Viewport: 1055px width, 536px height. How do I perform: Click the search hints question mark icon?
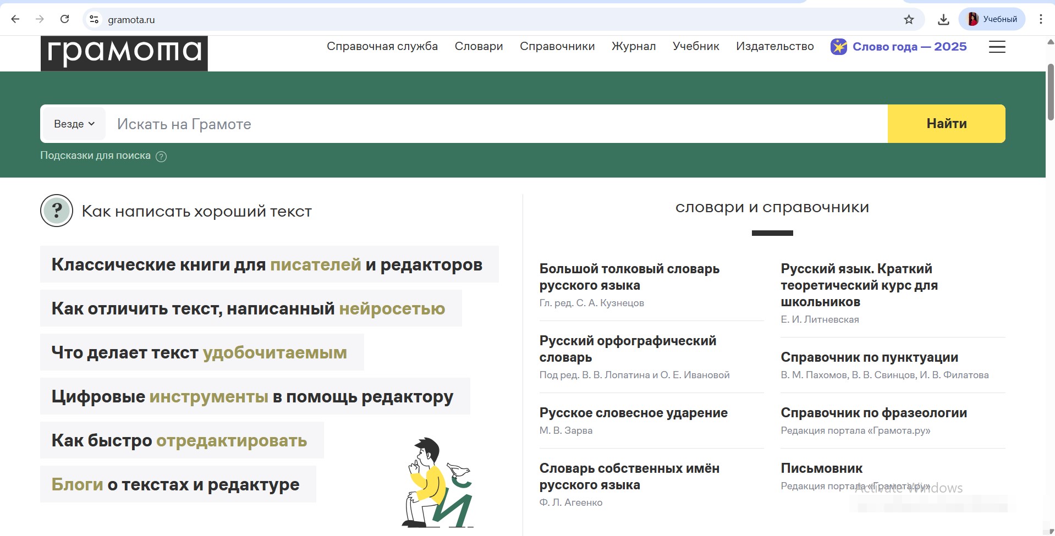(x=161, y=157)
